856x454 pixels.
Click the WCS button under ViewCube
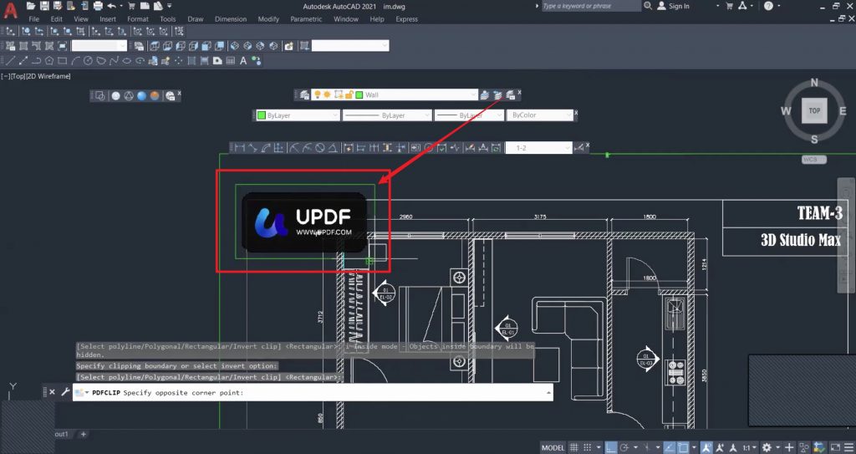[x=814, y=160]
